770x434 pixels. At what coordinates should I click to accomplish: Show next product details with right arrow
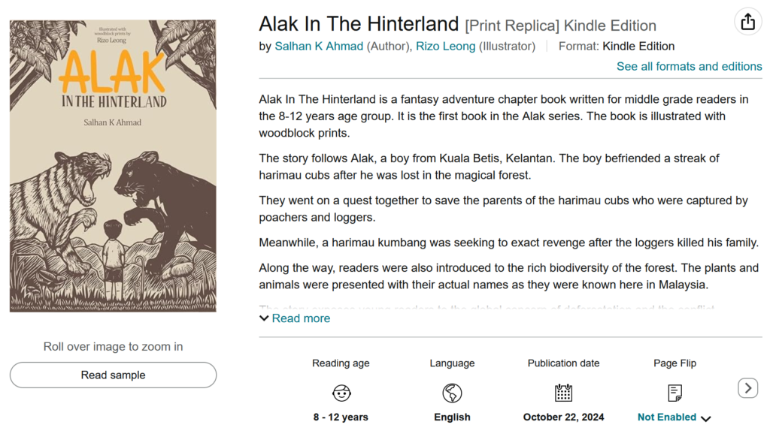[748, 388]
